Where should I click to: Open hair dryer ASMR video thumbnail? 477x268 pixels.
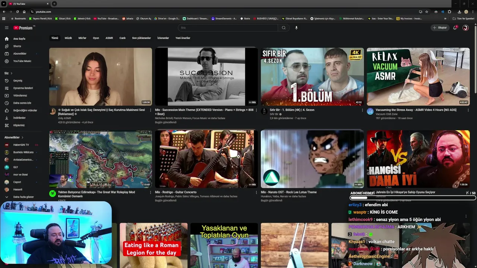pos(101,77)
